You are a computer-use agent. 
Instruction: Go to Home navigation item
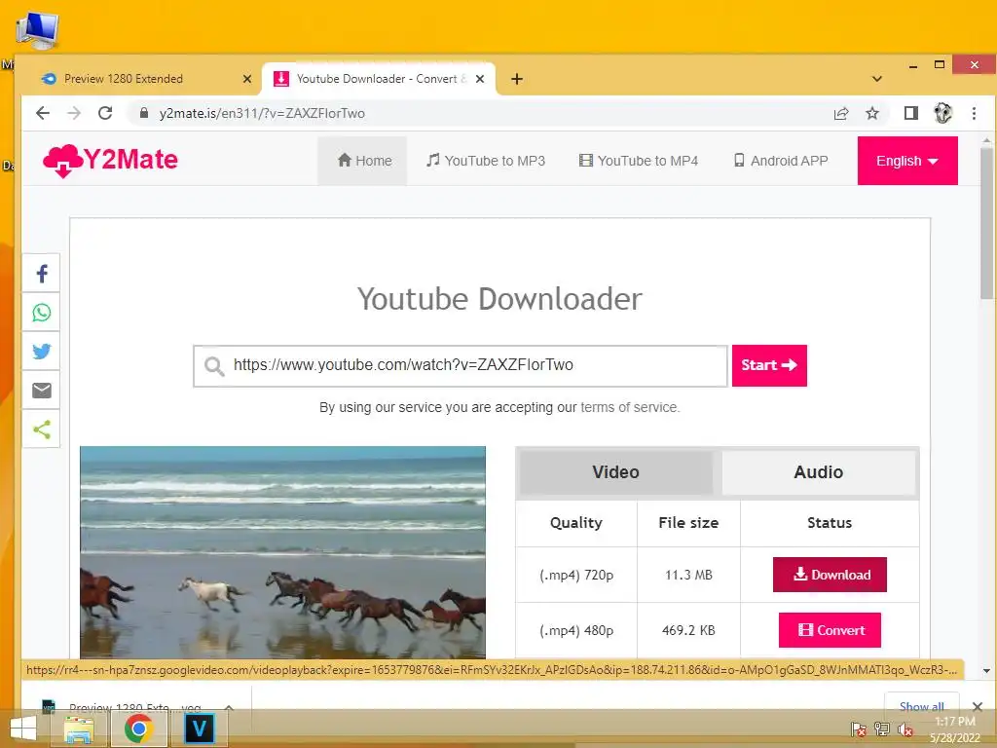coord(364,161)
